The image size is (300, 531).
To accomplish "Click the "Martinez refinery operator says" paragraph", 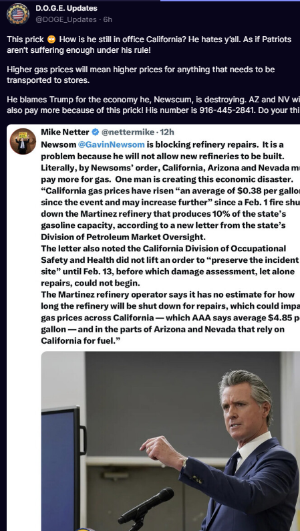I will 170,317.
